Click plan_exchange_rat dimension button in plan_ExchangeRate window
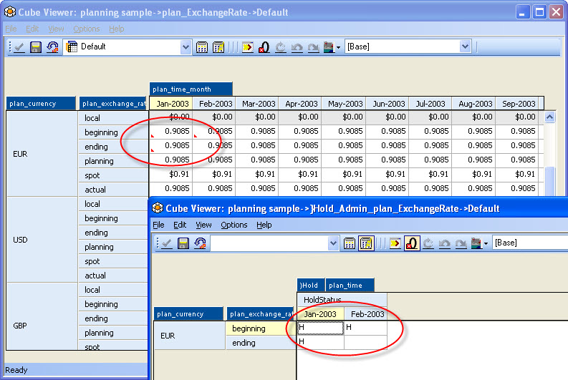The image size is (568, 380). pos(112,104)
